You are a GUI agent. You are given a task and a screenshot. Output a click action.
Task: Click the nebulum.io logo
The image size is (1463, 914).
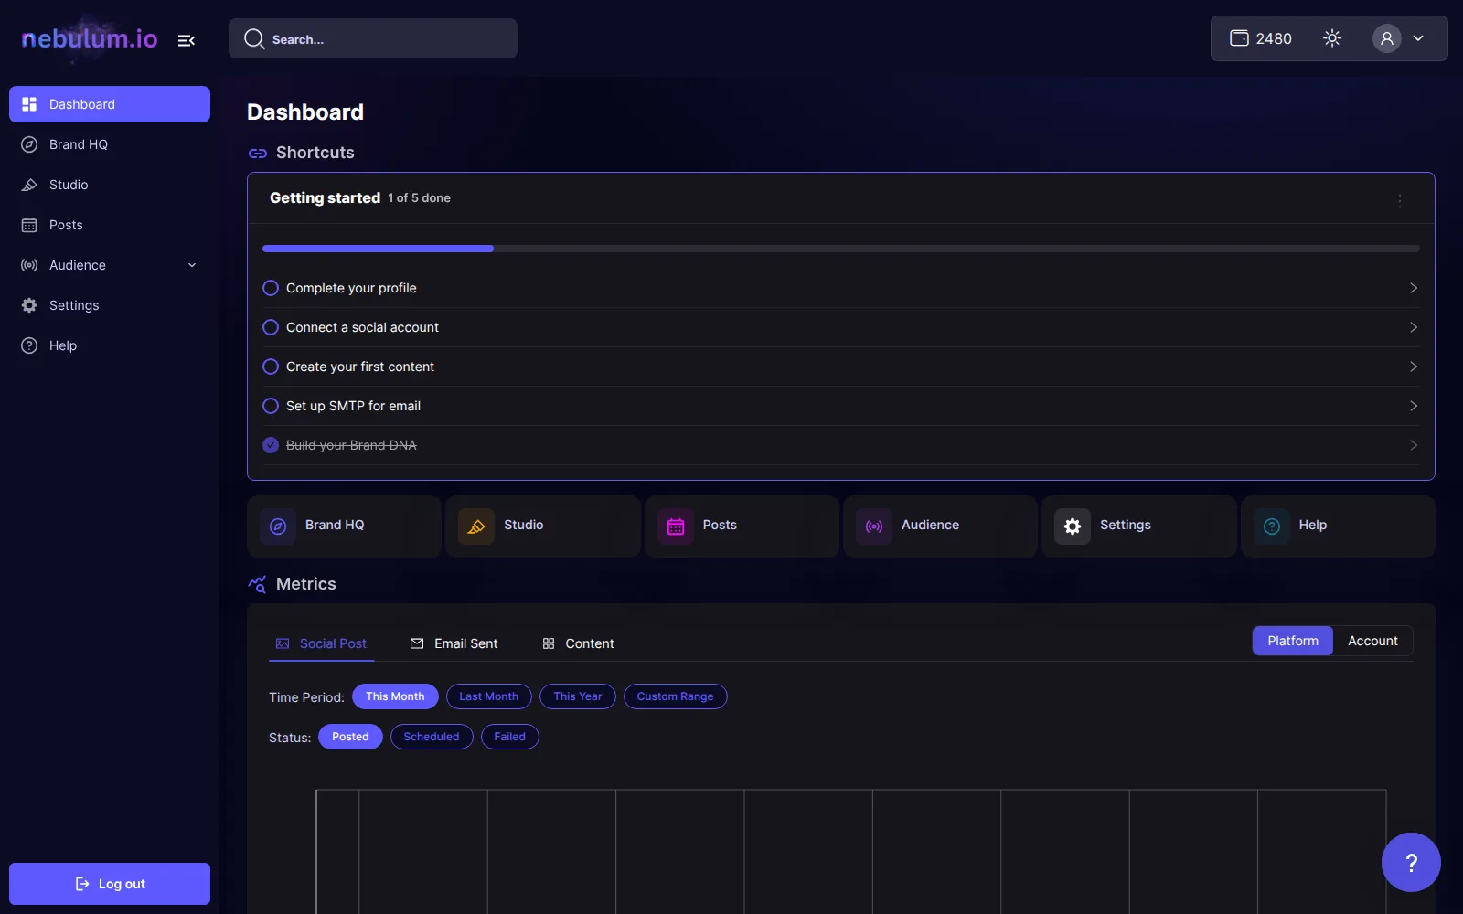coord(90,38)
